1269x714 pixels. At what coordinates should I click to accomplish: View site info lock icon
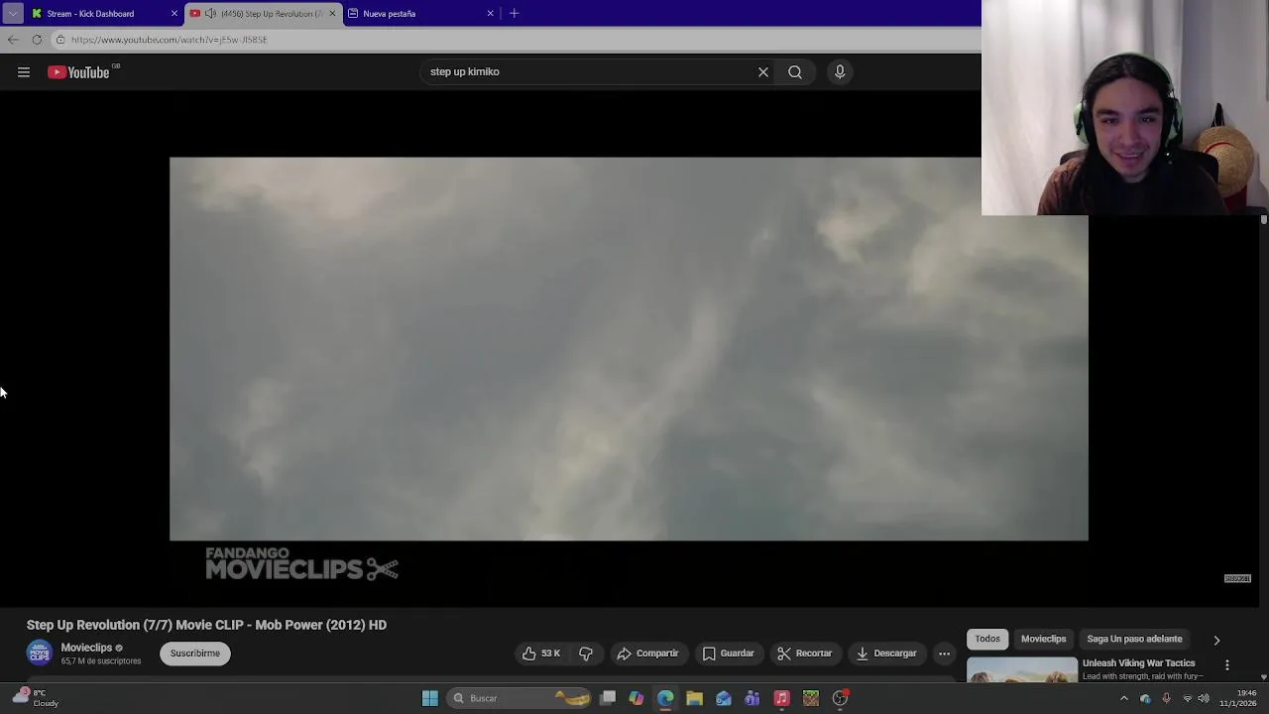pyautogui.click(x=60, y=40)
